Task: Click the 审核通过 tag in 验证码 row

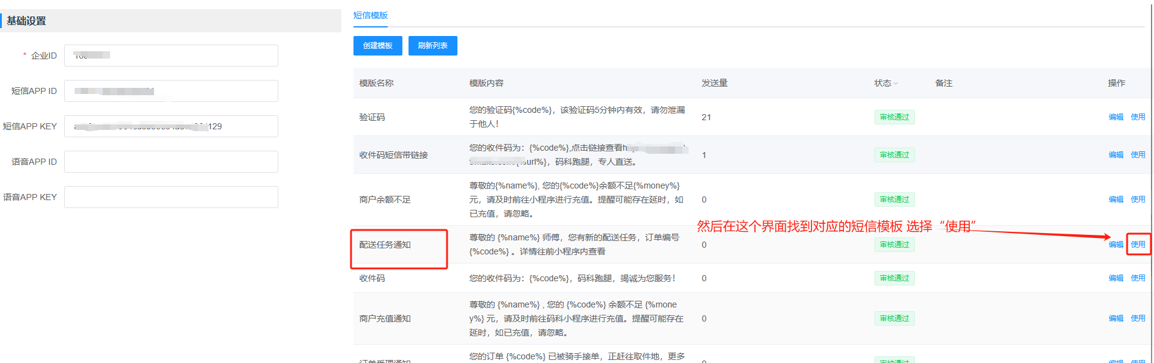Action: [x=895, y=117]
